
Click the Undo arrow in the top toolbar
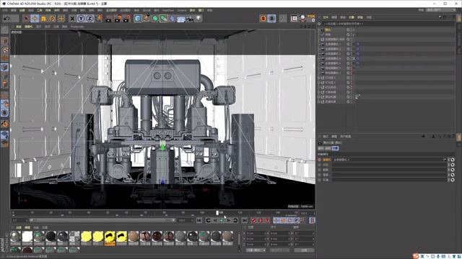tap(6, 19)
